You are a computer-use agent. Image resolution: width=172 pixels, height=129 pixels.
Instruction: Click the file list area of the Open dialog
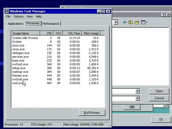pos(140,56)
